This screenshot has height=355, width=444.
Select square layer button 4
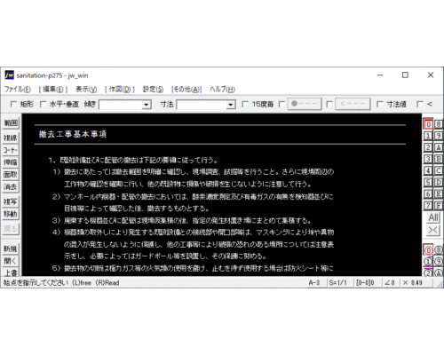point(428,170)
